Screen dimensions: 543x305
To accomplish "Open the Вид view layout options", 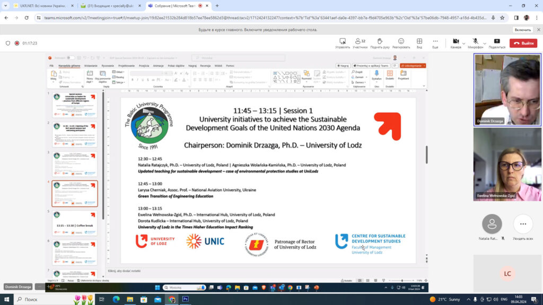I will click(x=419, y=43).
